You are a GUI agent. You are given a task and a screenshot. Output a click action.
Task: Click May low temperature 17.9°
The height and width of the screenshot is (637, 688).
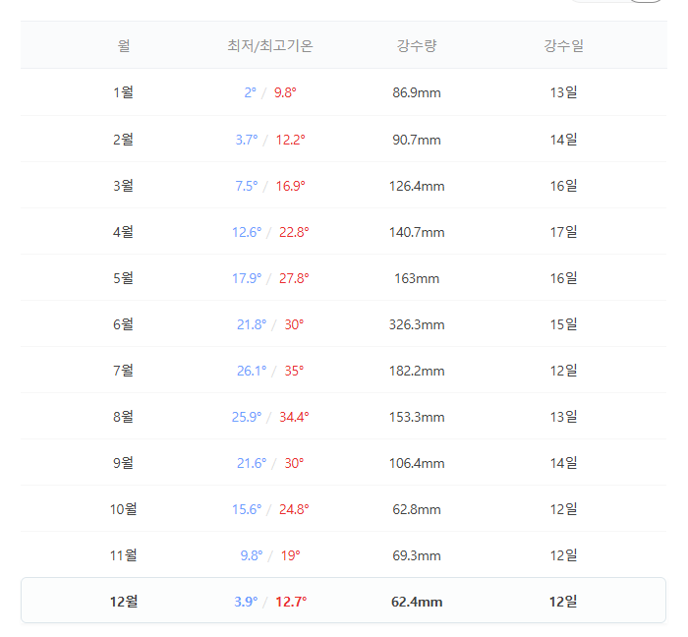247,278
